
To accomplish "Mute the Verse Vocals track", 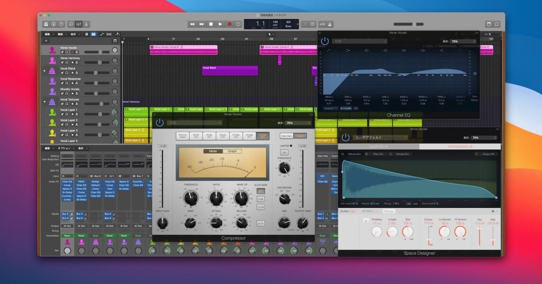I will 63,52.
